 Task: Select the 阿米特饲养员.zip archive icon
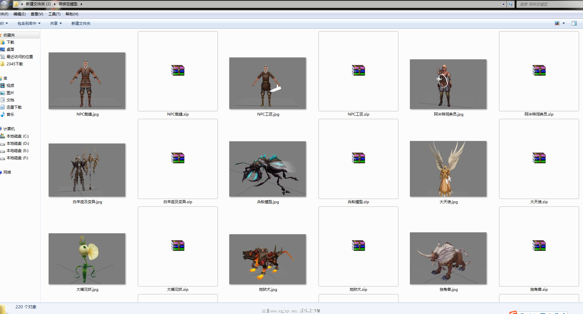click(539, 71)
